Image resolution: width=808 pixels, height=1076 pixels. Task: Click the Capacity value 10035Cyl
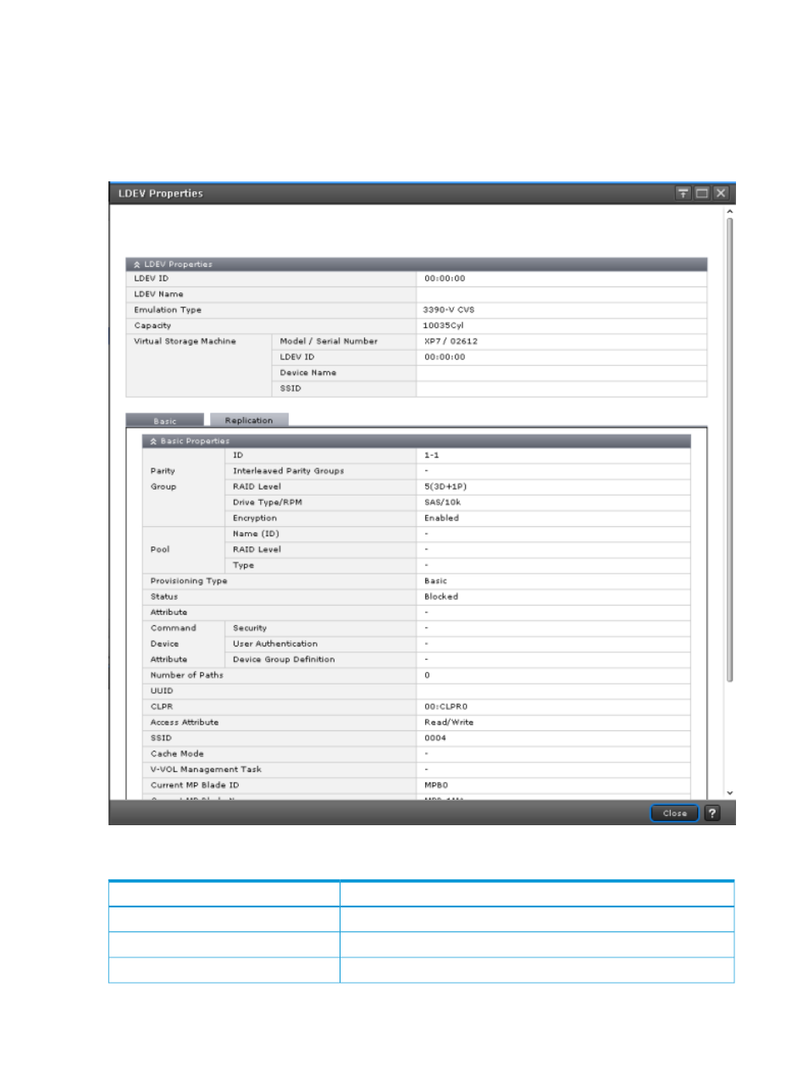tap(444, 325)
